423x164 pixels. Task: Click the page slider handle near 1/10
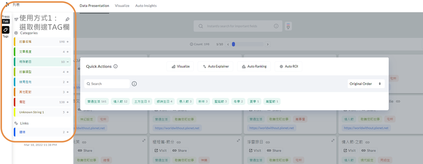coord(233,44)
